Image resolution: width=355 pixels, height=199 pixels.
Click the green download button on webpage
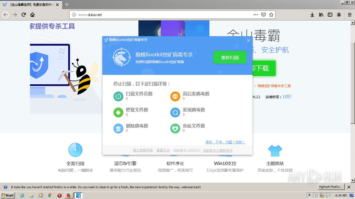[264, 68]
